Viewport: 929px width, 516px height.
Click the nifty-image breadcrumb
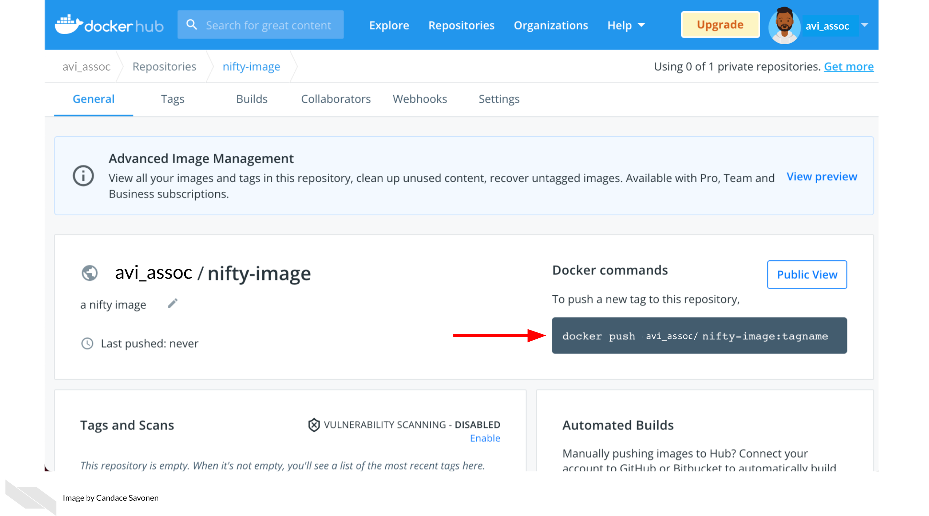252,67
